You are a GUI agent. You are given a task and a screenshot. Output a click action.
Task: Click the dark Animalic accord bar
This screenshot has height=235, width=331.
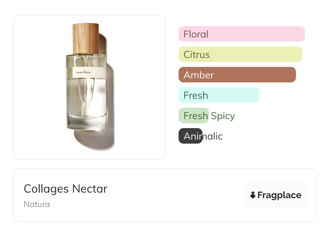pos(190,136)
